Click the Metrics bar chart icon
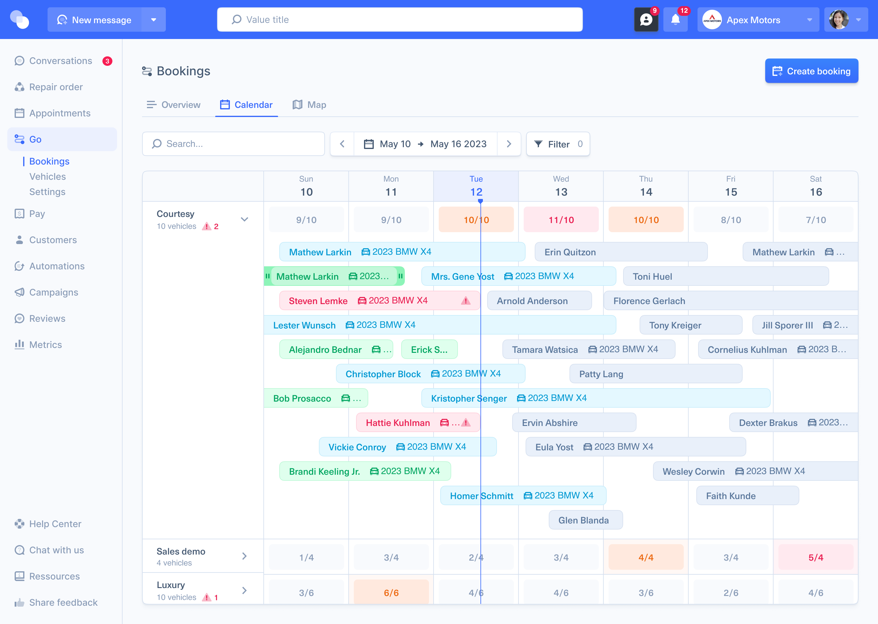The height and width of the screenshot is (624, 878). pyautogui.click(x=19, y=345)
